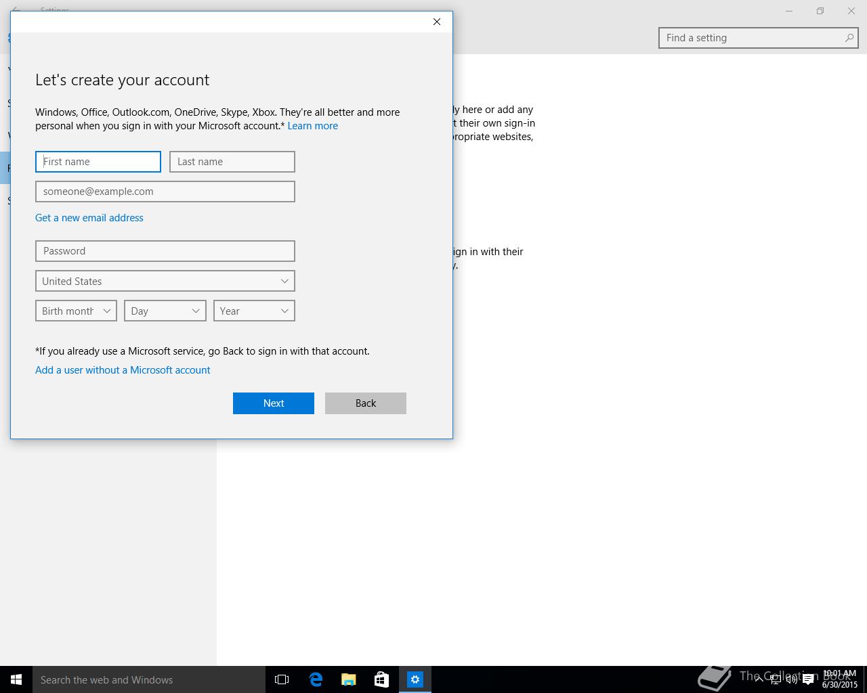Image resolution: width=867 pixels, height=693 pixels.
Task: Click the volume speaker tray icon
Action: 792,679
